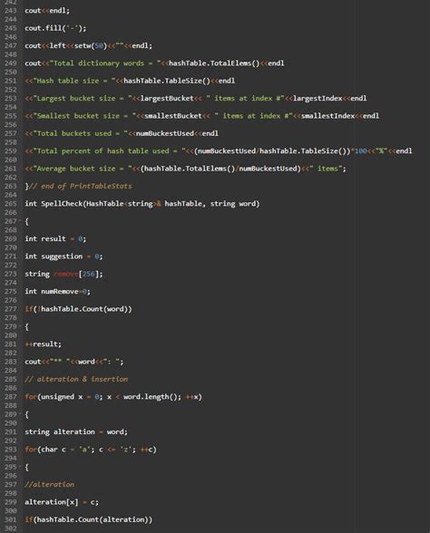Click the line 'cout<<"** "<<word<<": ";'
The width and height of the screenshot is (430, 533).
(x=74, y=362)
